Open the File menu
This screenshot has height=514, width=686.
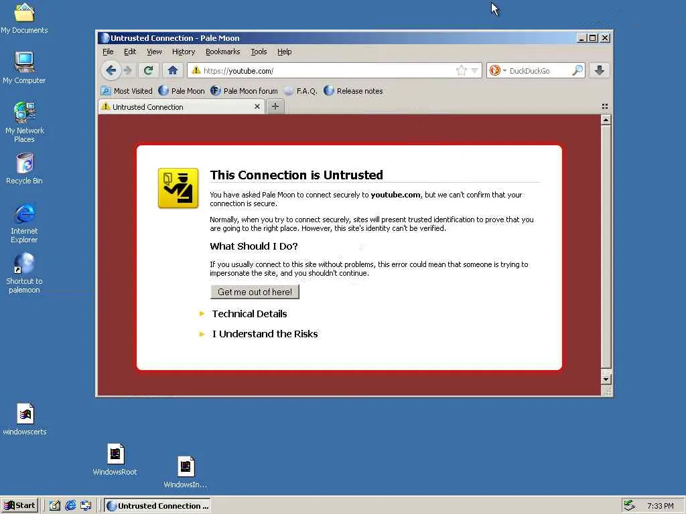pos(108,52)
